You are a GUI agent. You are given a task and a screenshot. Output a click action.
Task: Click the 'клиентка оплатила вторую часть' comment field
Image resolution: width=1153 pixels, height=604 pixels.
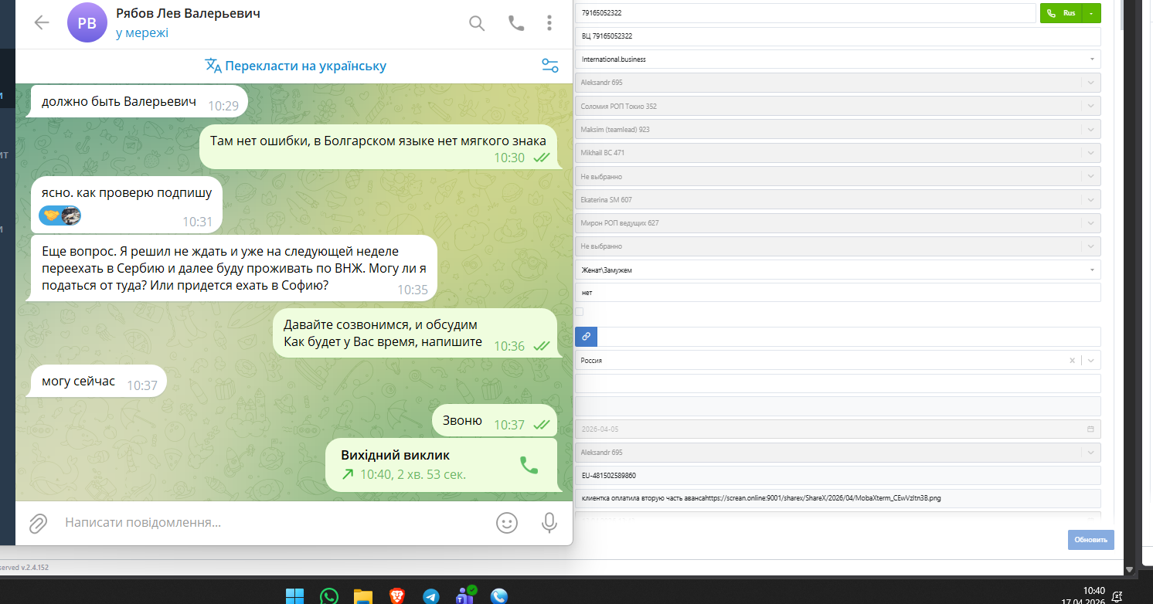point(838,499)
